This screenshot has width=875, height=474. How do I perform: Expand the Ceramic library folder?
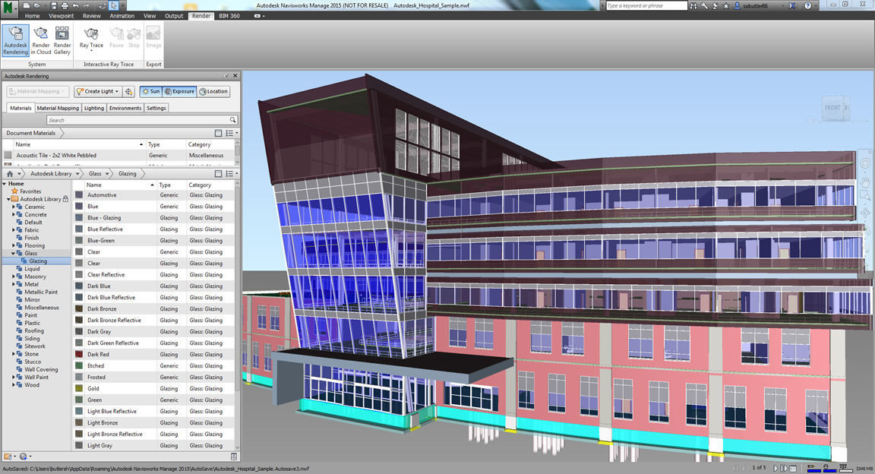pyautogui.click(x=14, y=207)
